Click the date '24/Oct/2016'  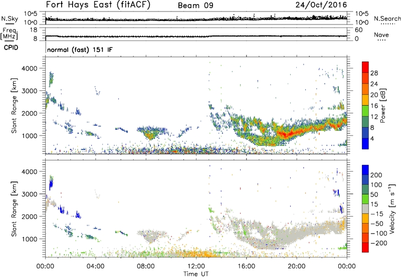click(x=321, y=5)
